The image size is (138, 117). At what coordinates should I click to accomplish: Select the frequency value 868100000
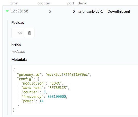pyautogui.click(x=57, y=97)
